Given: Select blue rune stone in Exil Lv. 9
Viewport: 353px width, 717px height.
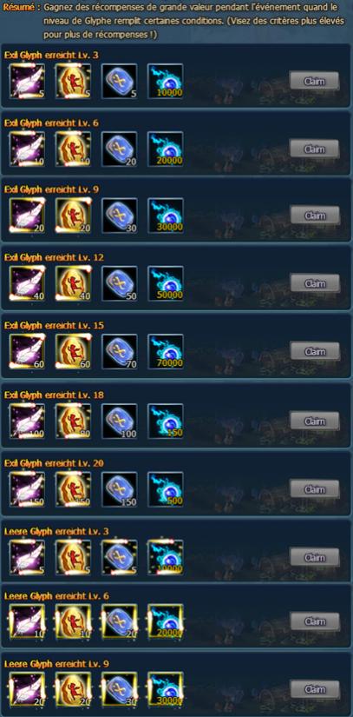Looking at the screenshot, I should (120, 216).
